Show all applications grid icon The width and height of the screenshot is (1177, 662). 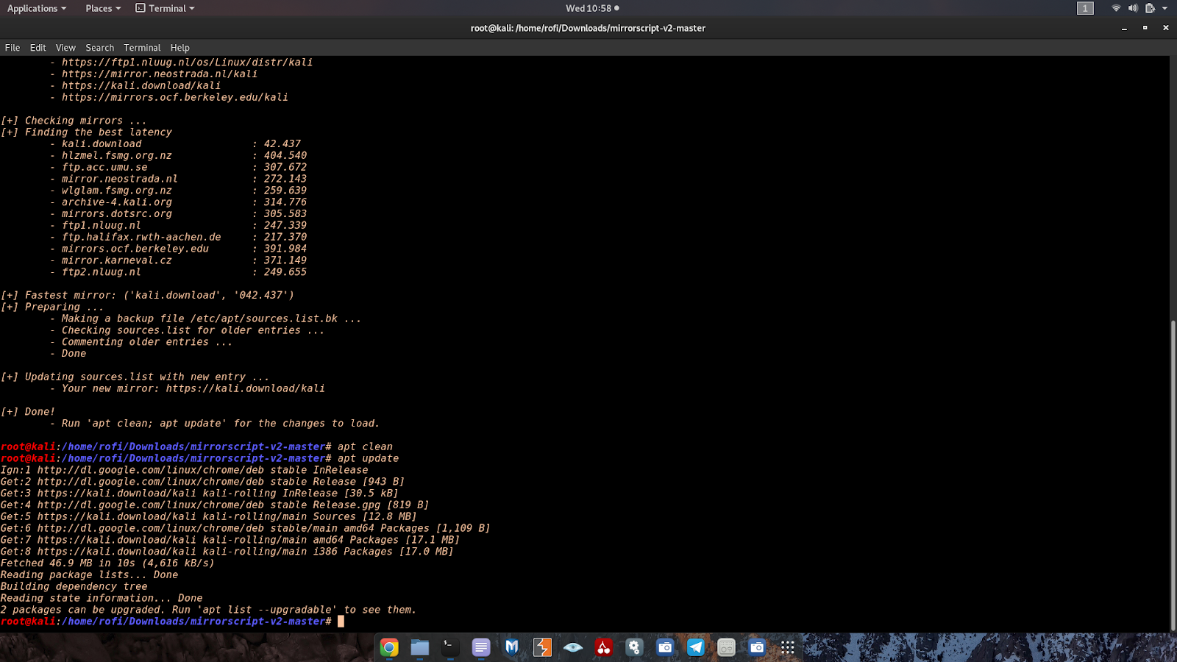coord(788,647)
